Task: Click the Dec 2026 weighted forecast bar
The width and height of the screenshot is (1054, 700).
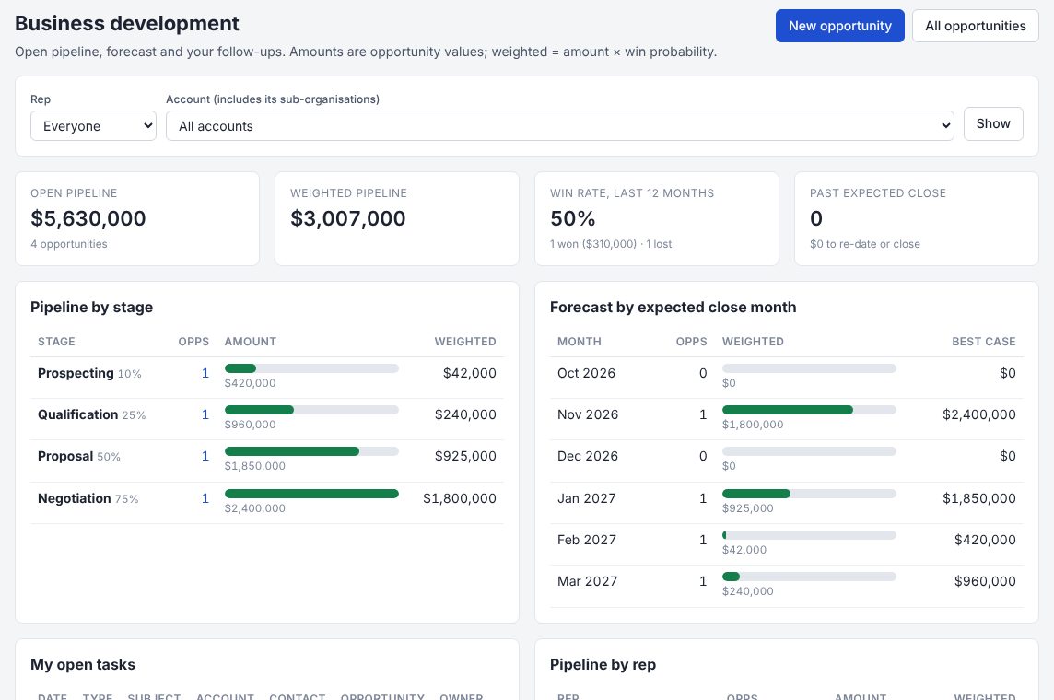Action: point(809,451)
